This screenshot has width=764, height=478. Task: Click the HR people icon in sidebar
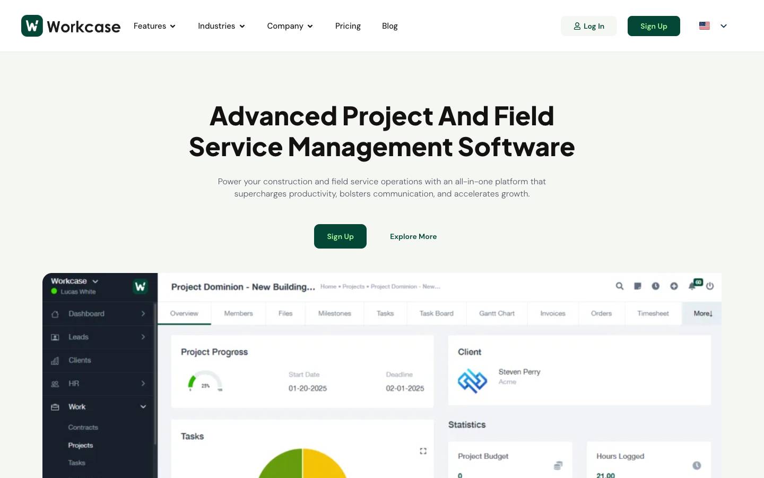(x=55, y=384)
